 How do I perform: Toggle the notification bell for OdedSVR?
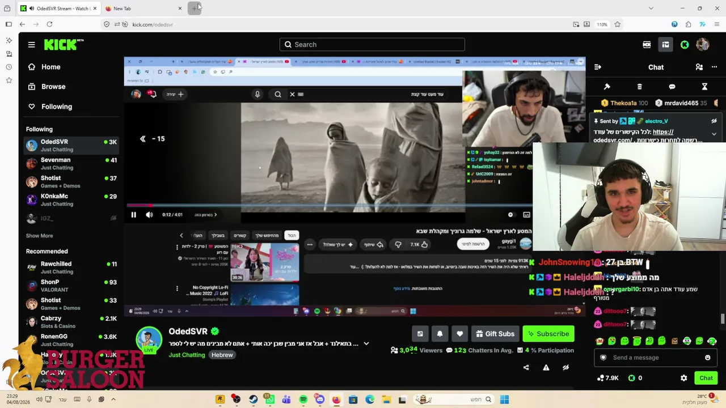tap(440, 334)
